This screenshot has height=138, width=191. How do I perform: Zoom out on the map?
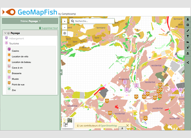click(x=65, y=27)
